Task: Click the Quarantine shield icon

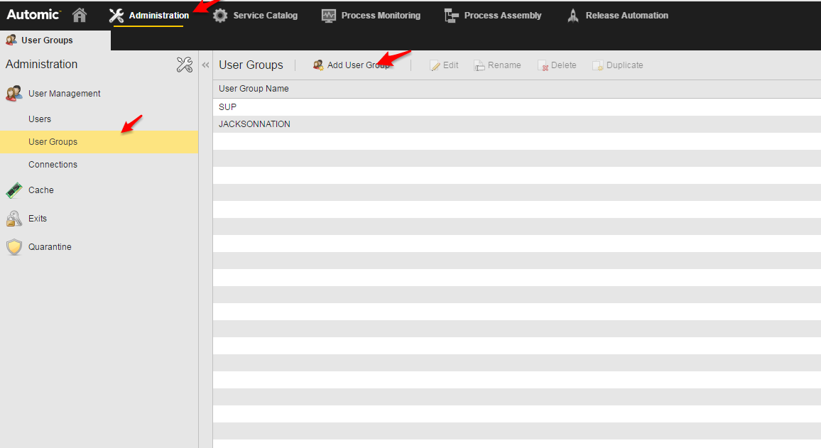Action: 14,246
